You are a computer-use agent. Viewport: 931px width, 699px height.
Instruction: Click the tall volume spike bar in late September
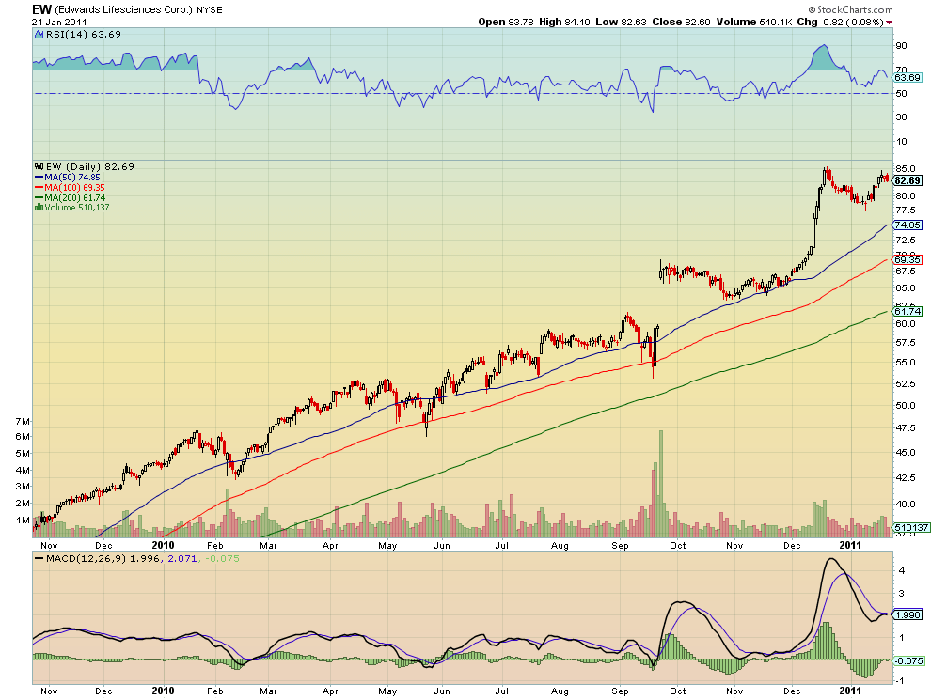pos(661,484)
